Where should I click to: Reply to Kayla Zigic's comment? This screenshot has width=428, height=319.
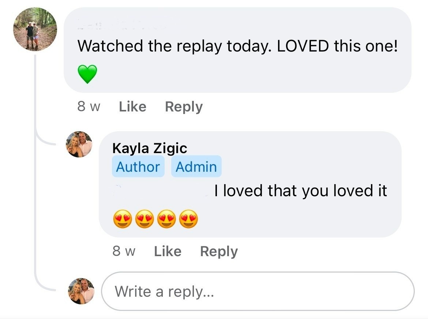pos(219,251)
